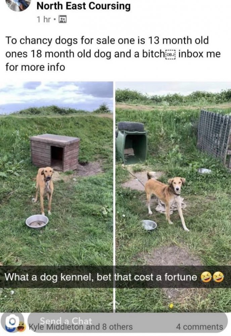The image size is (231, 336).
Task: Open the left photo with wooden kennel
Action: 56,196
